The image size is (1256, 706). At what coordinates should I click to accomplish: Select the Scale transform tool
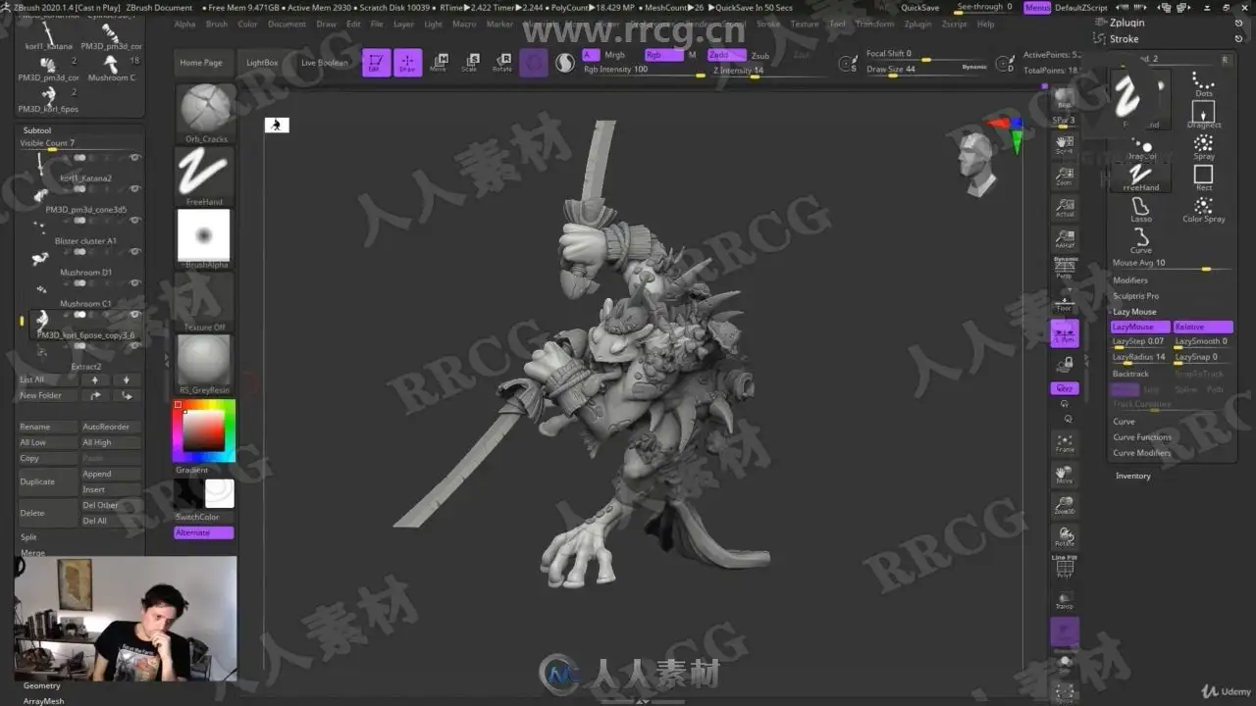click(470, 63)
